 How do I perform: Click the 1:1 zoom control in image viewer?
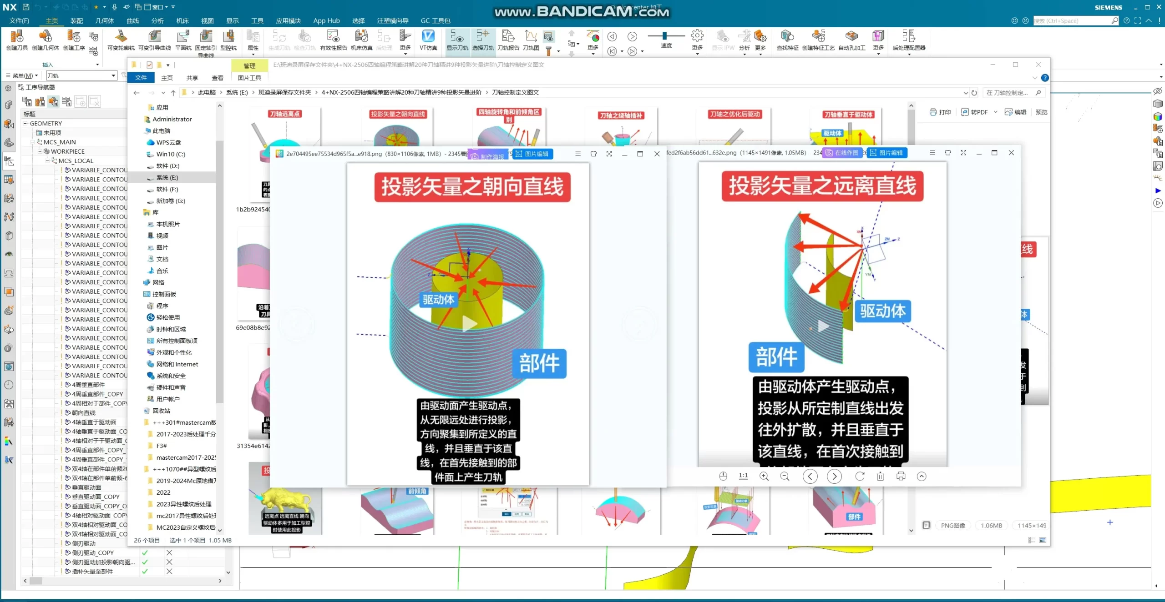[743, 476]
